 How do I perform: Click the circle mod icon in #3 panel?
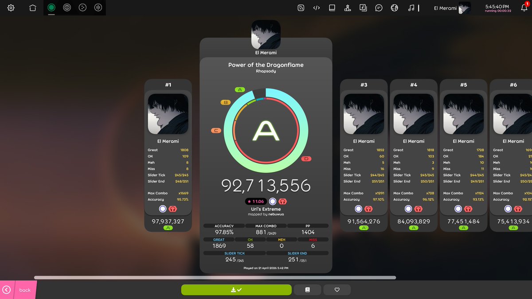pos(359,209)
